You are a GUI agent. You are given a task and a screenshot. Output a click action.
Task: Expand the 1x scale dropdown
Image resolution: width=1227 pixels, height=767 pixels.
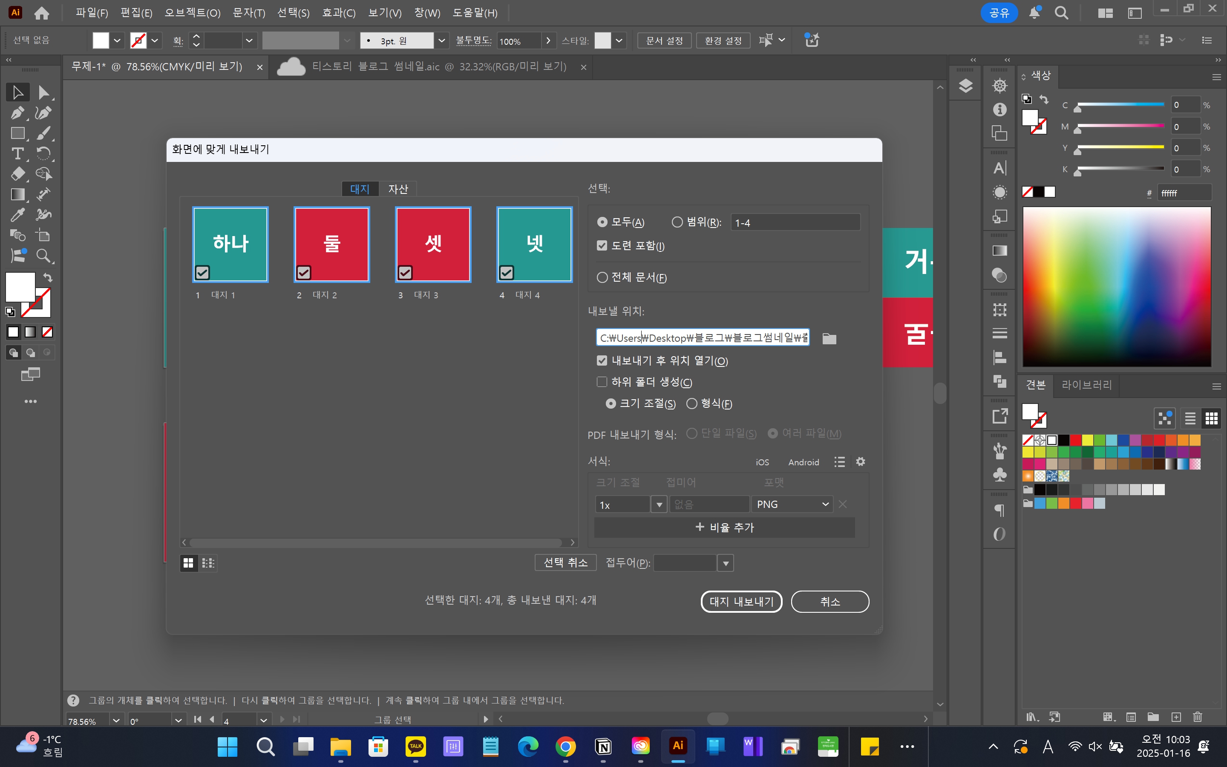659,504
